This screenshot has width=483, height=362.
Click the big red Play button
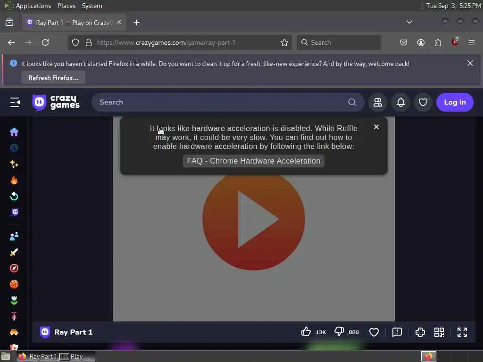253,220
